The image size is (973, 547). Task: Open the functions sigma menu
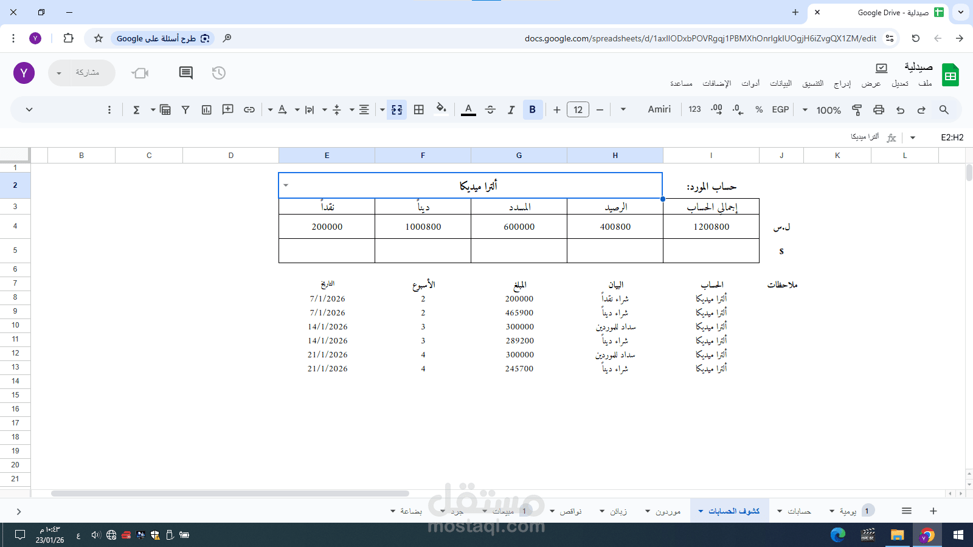click(136, 110)
